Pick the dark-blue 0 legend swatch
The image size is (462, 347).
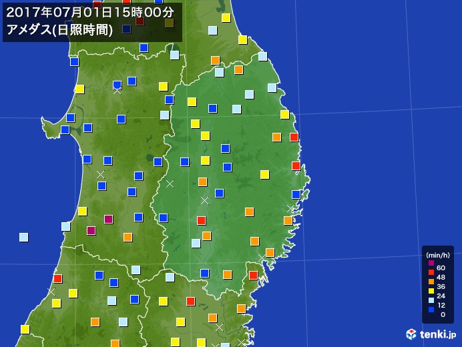431,310
